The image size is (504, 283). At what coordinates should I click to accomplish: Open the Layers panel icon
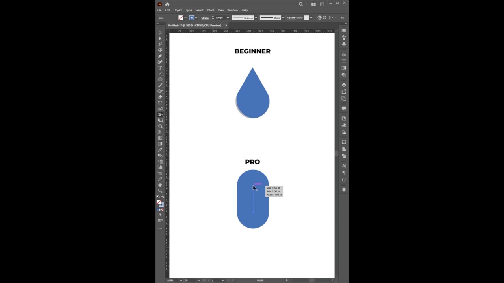tap(344, 85)
